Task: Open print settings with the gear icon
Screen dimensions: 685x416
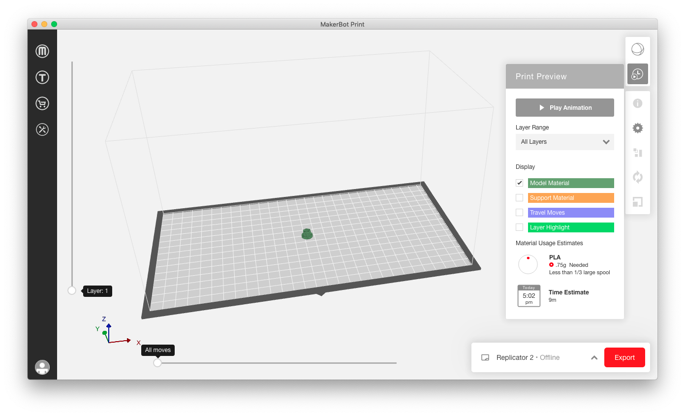Action: [x=637, y=128]
